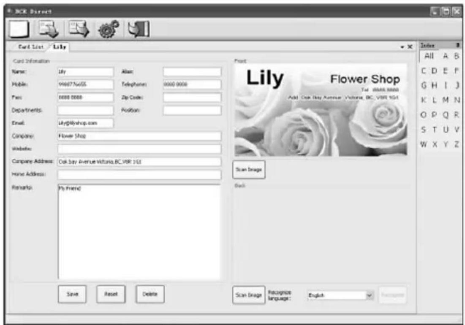Click the Save button

pos(72,294)
